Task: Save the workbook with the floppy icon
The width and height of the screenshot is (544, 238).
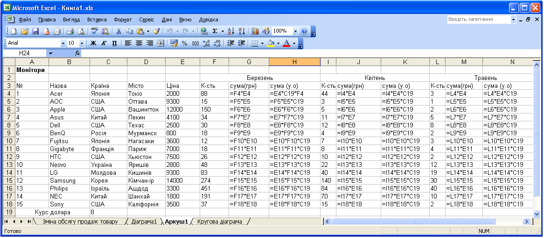Action: click(x=35, y=32)
